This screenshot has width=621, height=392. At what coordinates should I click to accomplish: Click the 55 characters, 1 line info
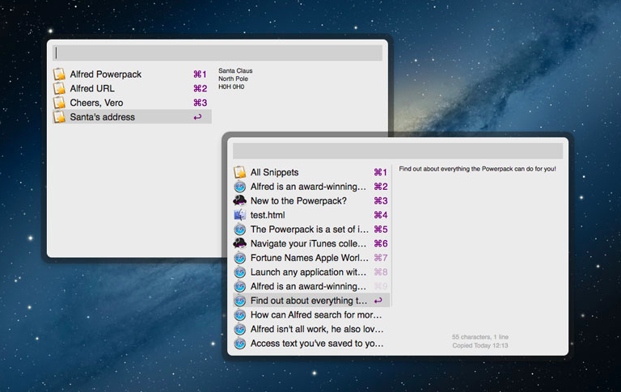pyautogui.click(x=480, y=337)
